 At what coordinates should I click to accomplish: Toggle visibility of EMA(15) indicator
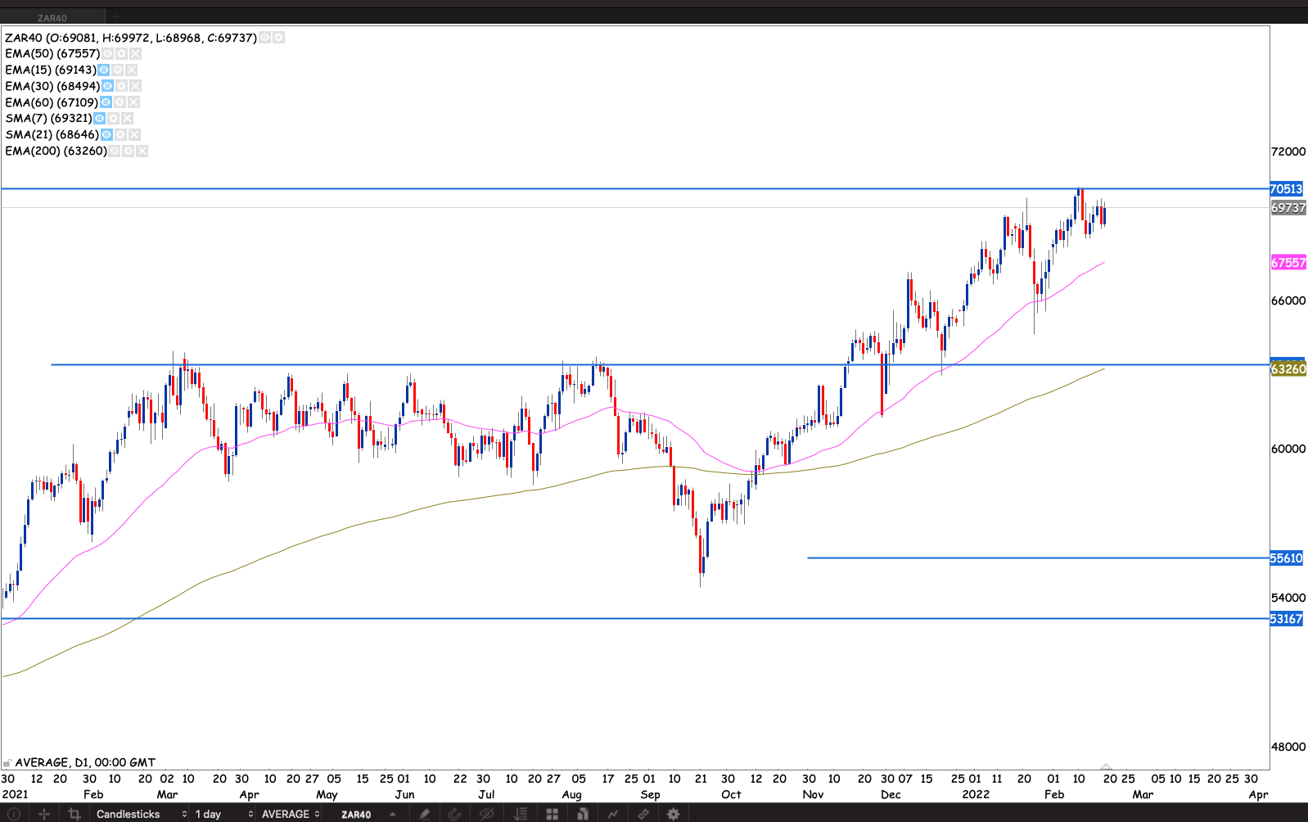(x=104, y=70)
